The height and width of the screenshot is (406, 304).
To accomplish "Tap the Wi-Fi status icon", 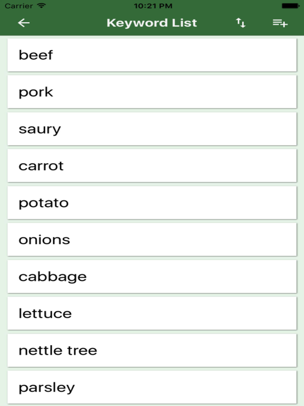I will (41, 5).
